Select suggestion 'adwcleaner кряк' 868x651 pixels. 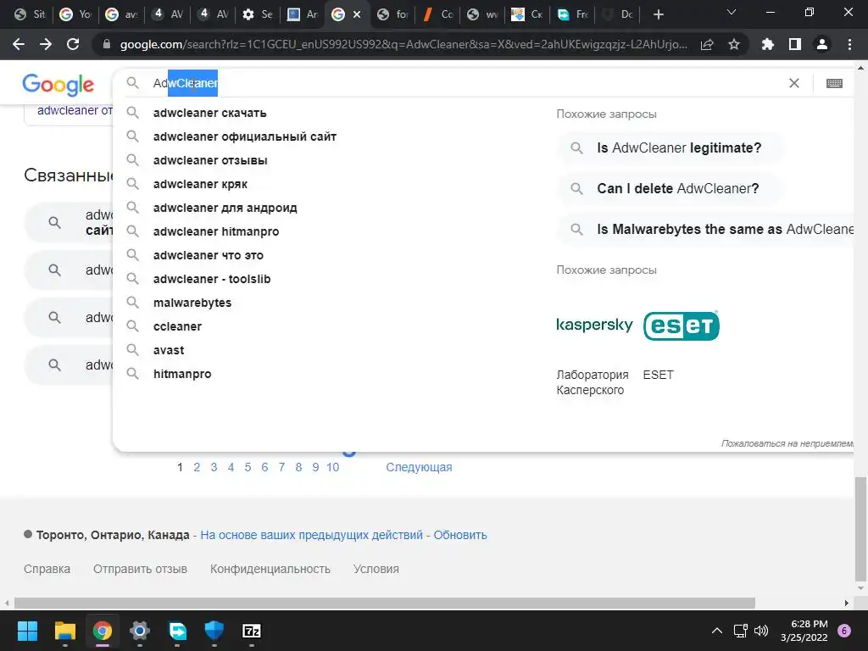coord(200,184)
